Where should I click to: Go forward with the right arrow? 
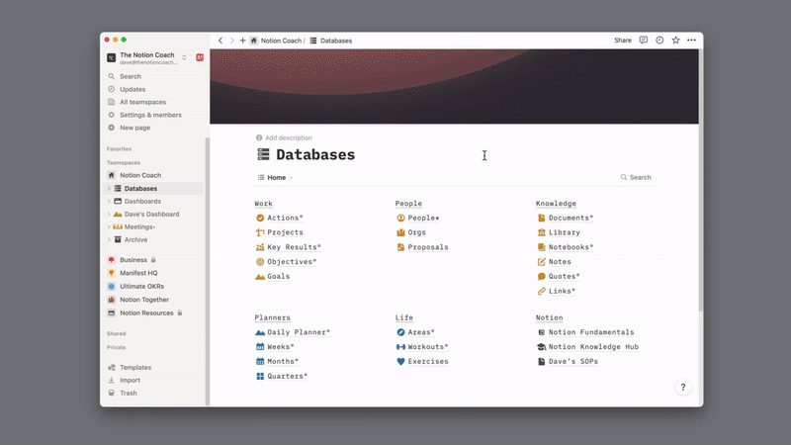point(231,41)
